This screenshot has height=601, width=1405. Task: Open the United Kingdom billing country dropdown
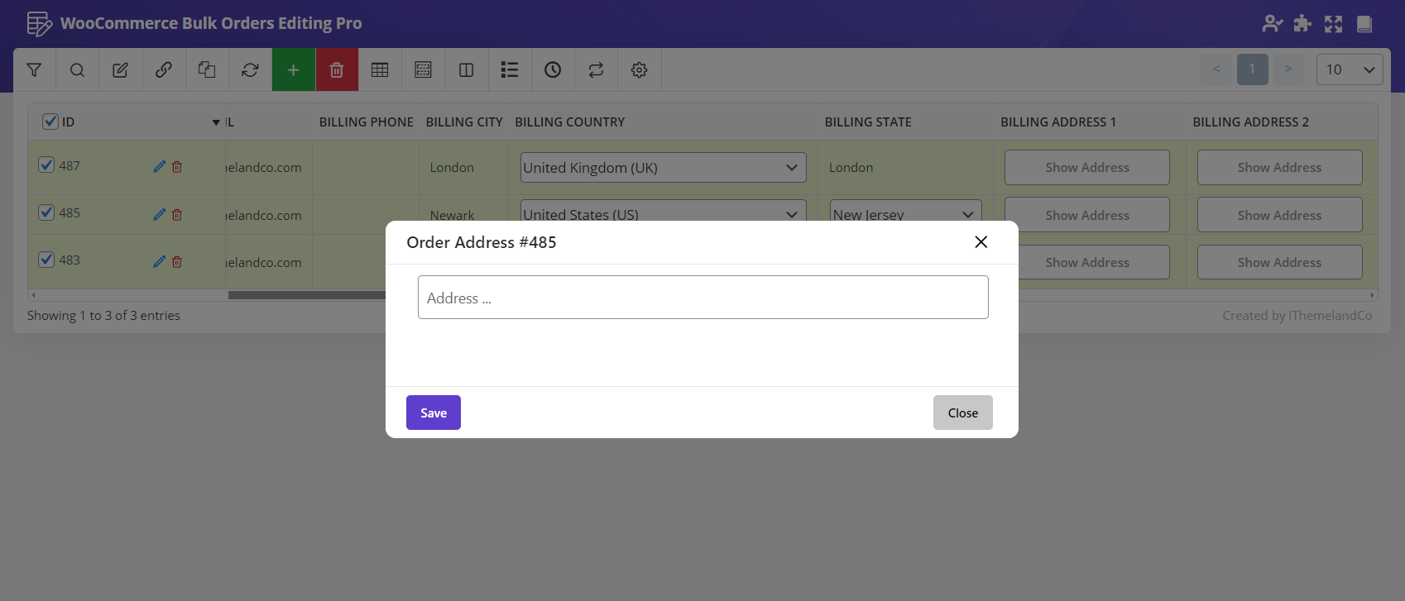pos(663,168)
